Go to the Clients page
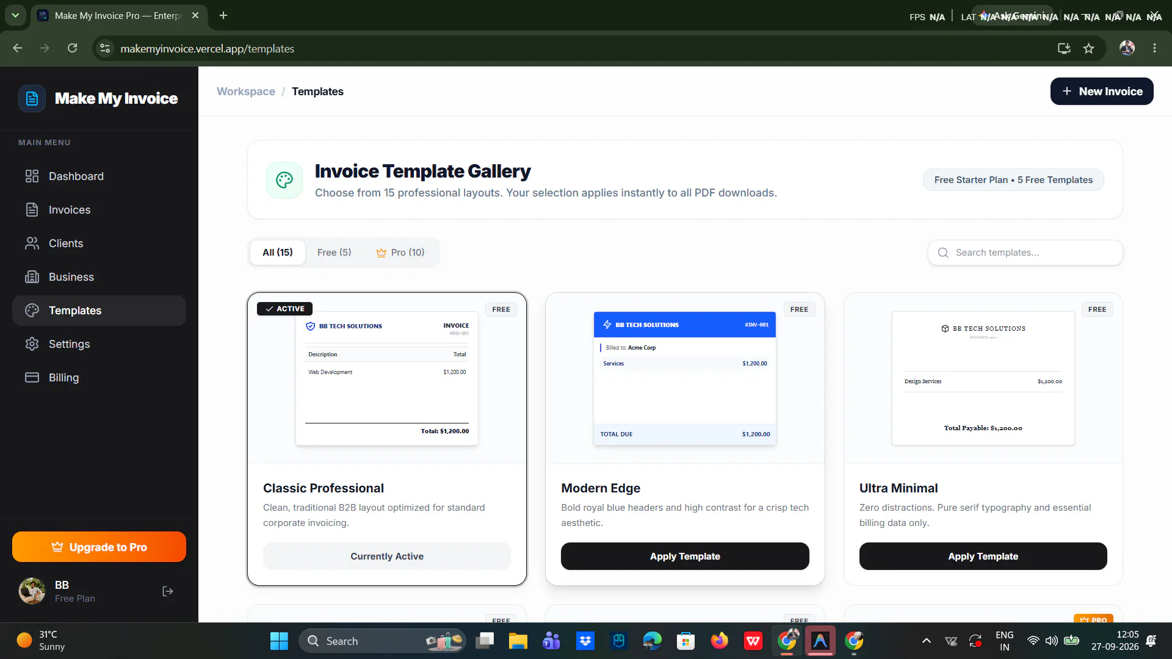1172x659 pixels. tap(99, 243)
